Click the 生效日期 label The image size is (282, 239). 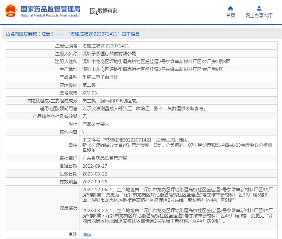click(x=68, y=174)
